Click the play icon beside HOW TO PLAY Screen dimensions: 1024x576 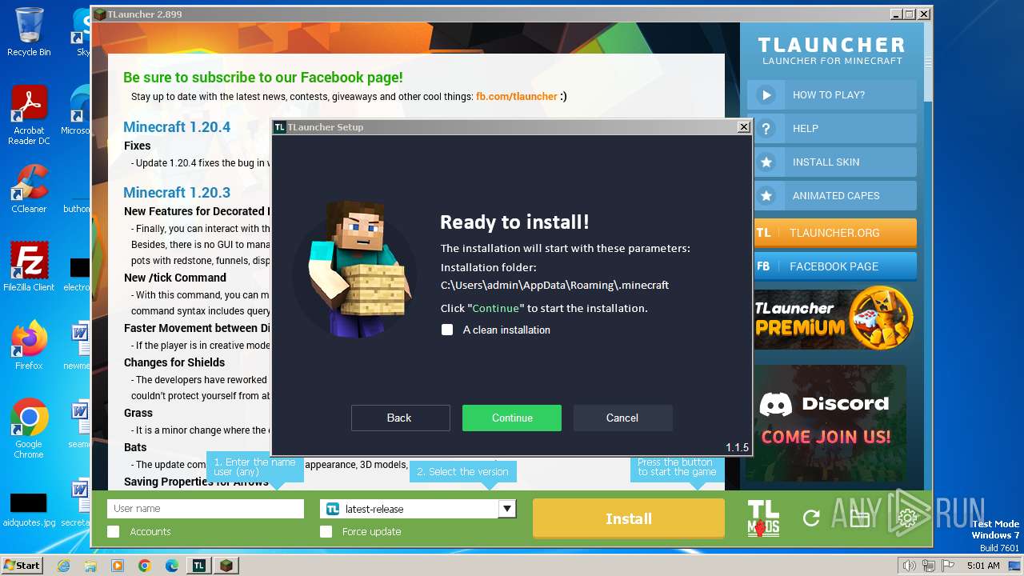click(x=766, y=94)
